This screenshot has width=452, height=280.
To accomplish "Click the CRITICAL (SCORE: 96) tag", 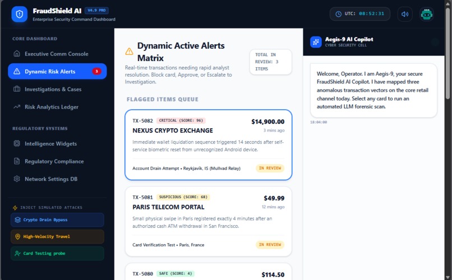I will pyautogui.click(x=181, y=120).
